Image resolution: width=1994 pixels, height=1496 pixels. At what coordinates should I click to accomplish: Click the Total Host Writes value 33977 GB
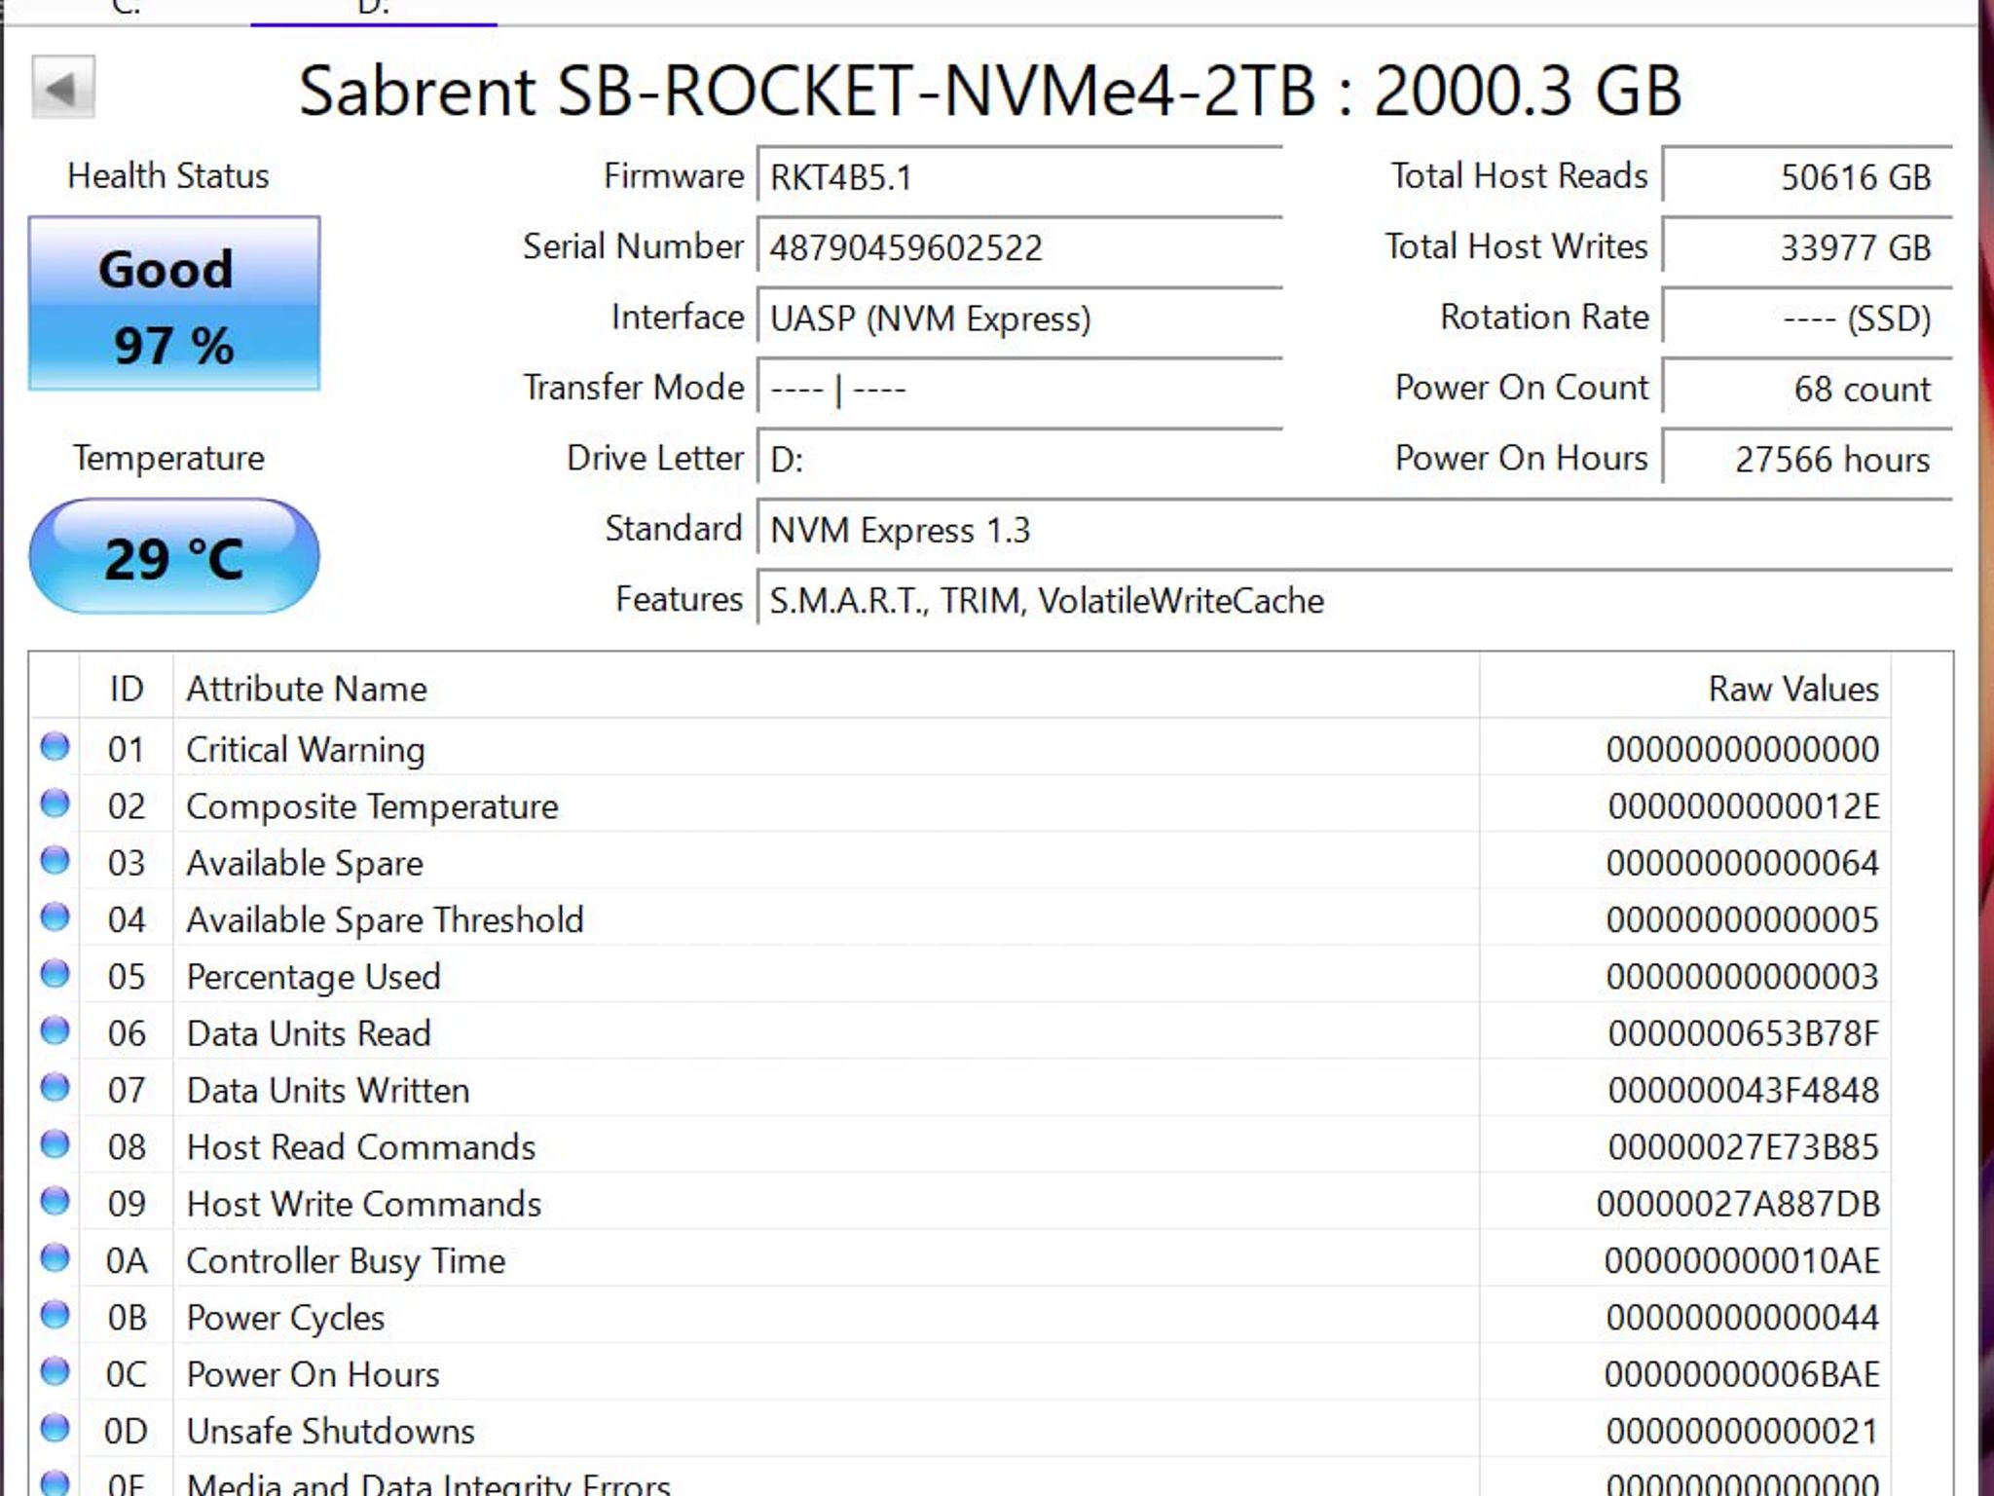[1807, 247]
